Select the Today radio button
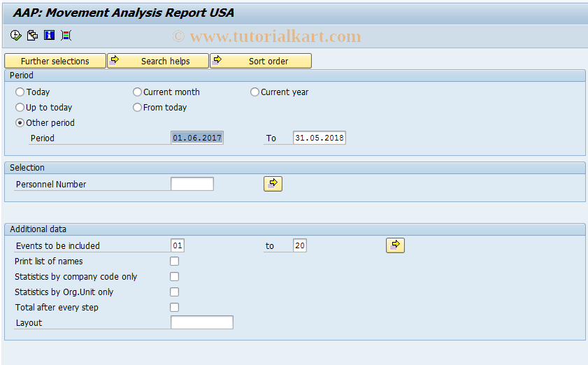 click(x=20, y=92)
